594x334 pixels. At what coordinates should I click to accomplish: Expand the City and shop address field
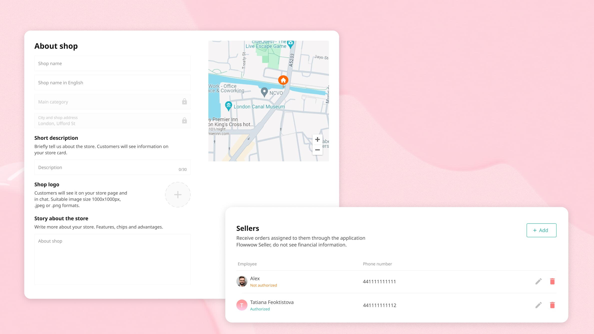[x=112, y=121]
